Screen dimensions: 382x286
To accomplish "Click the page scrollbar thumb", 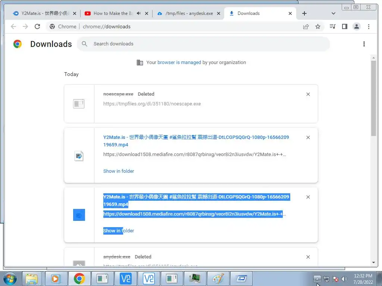I will (x=373, y=98).
